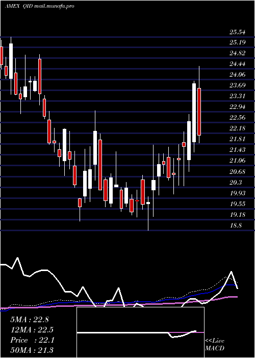Click the 21.81 price axis label

(x=237, y=139)
